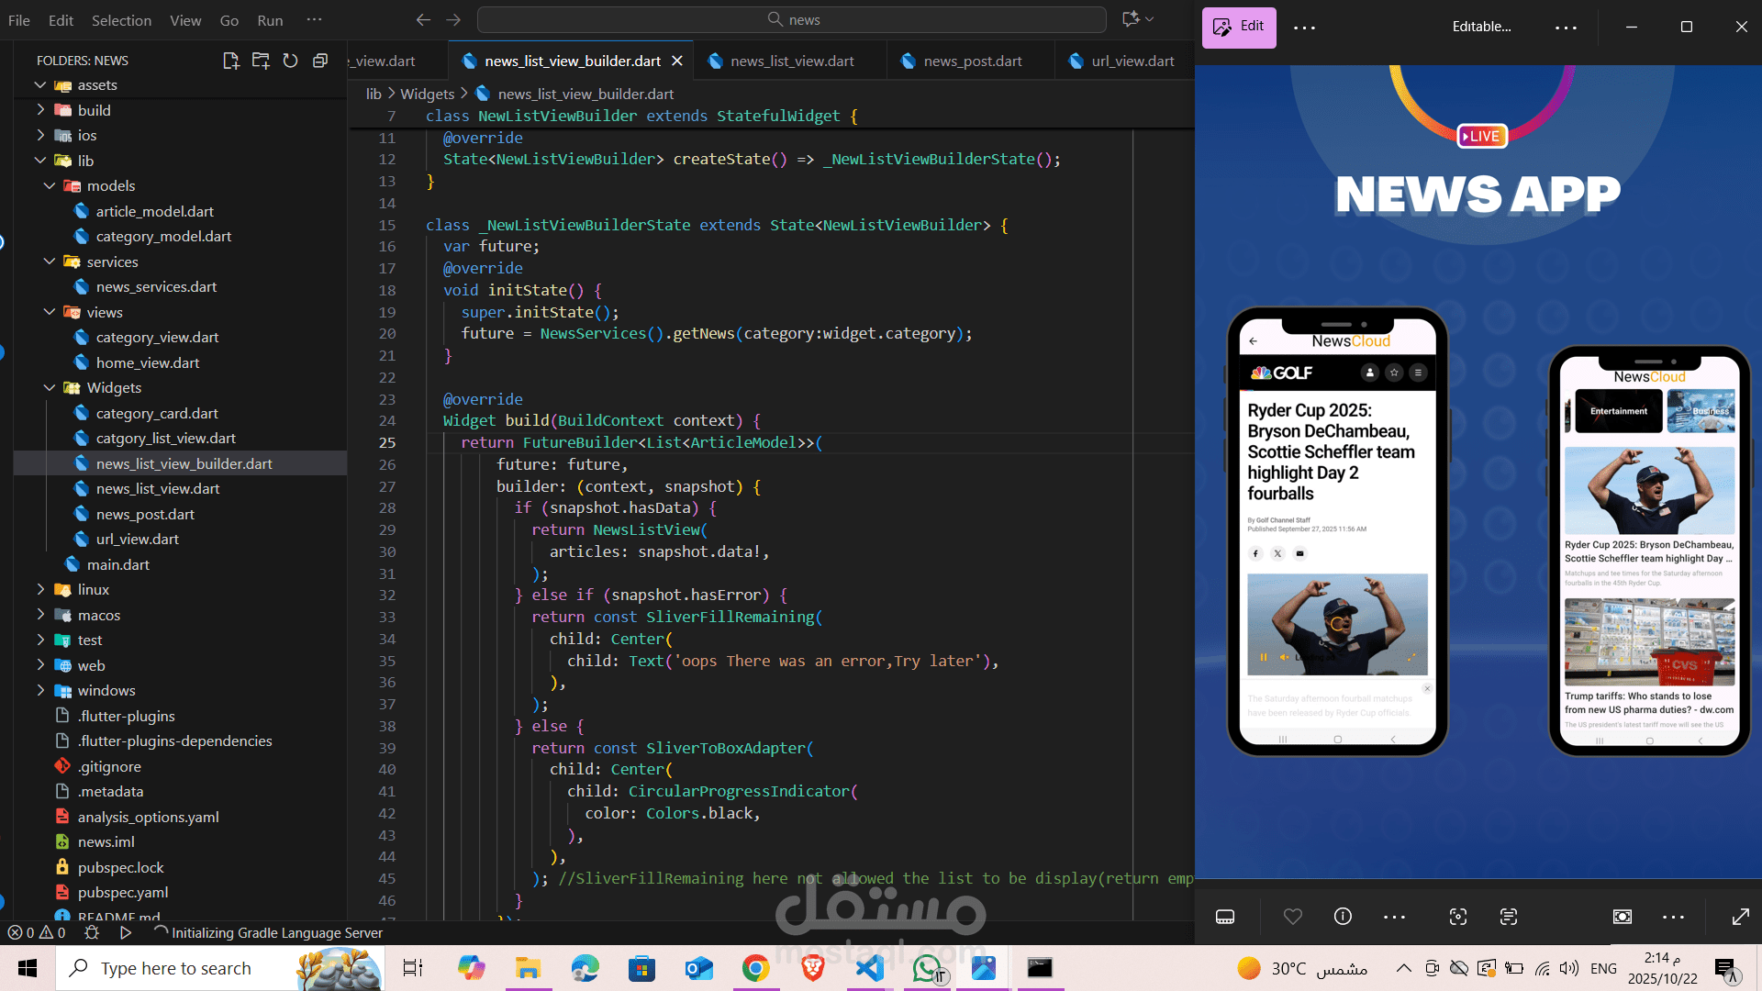Click the ENG language indicator
The height and width of the screenshot is (991, 1762).
point(1603,968)
